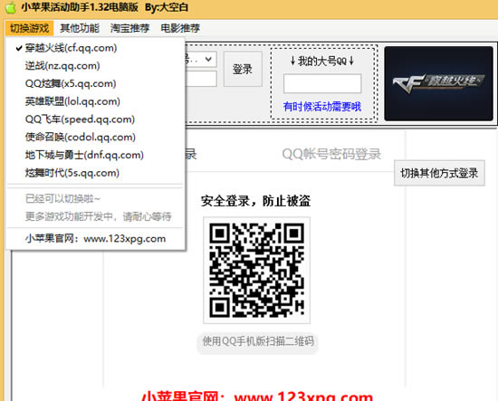The height and width of the screenshot is (401, 498).
Task: Click the red 小苹果官网 www.123xpg.com link
Action: (256, 396)
